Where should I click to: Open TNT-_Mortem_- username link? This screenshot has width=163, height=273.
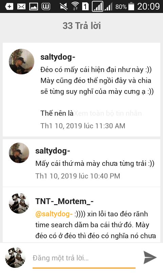click(65, 201)
